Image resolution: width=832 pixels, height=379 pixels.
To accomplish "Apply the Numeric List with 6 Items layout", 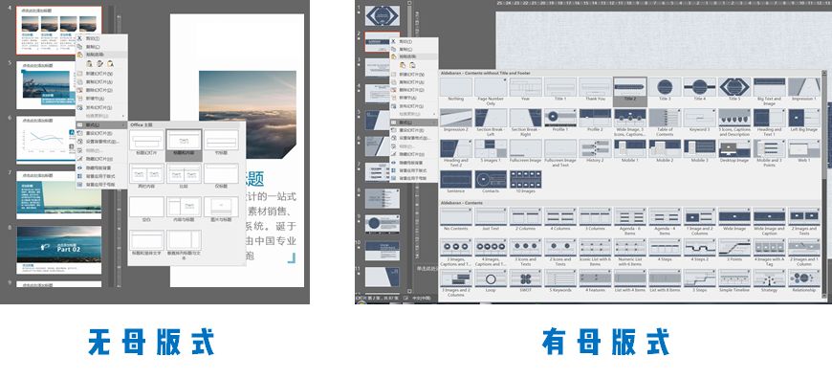I will (630, 253).
